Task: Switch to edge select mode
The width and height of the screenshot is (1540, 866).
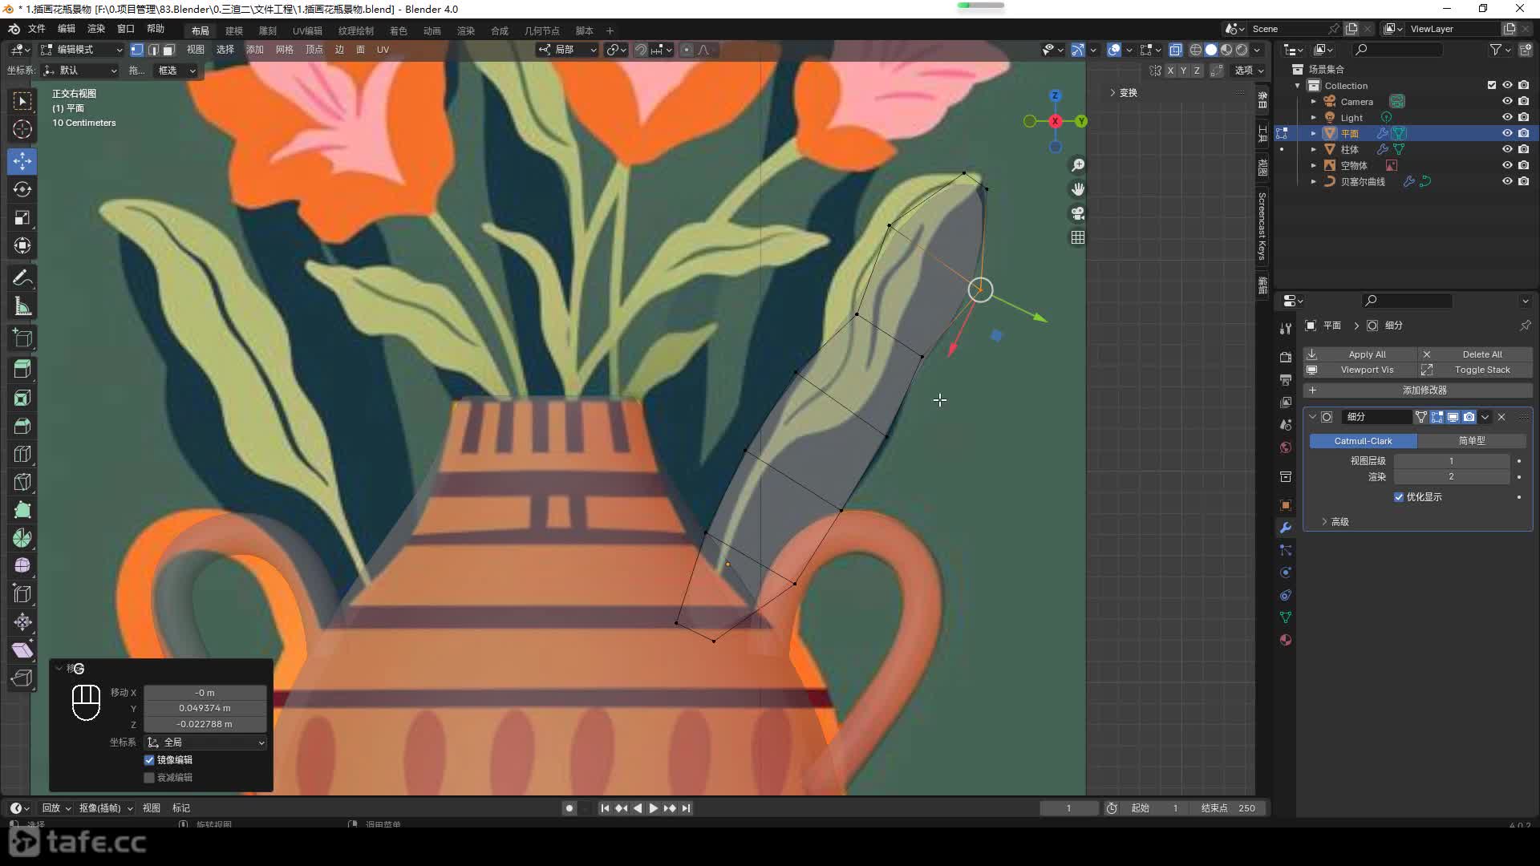Action: point(153,50)
